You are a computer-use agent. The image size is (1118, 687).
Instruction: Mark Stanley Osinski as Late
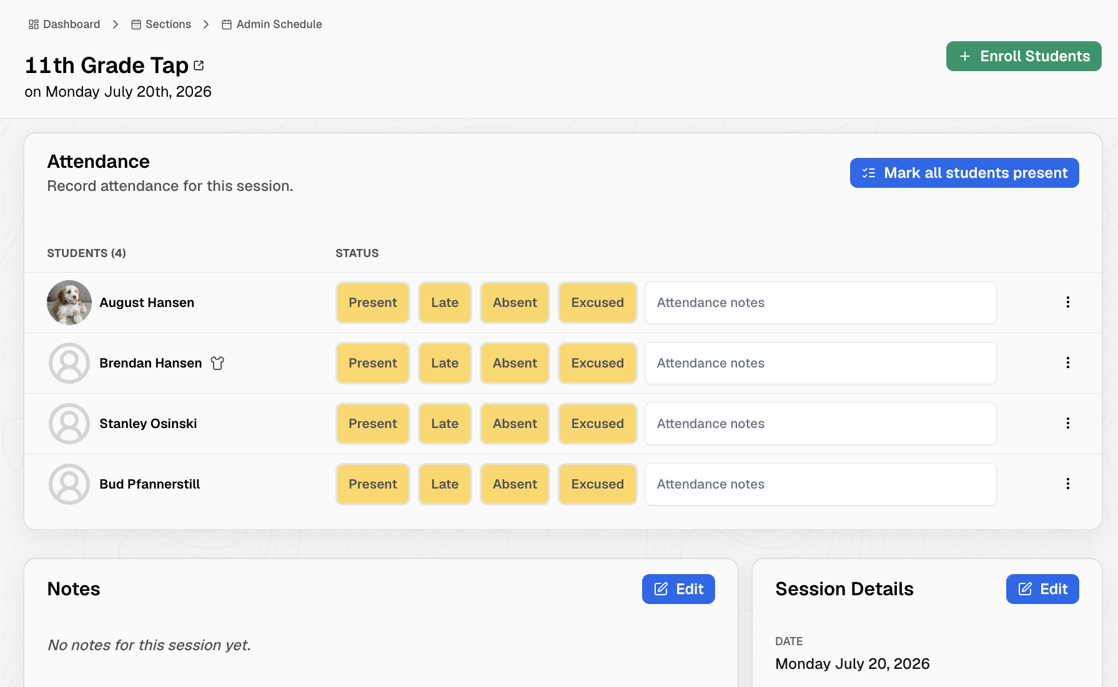445,424
